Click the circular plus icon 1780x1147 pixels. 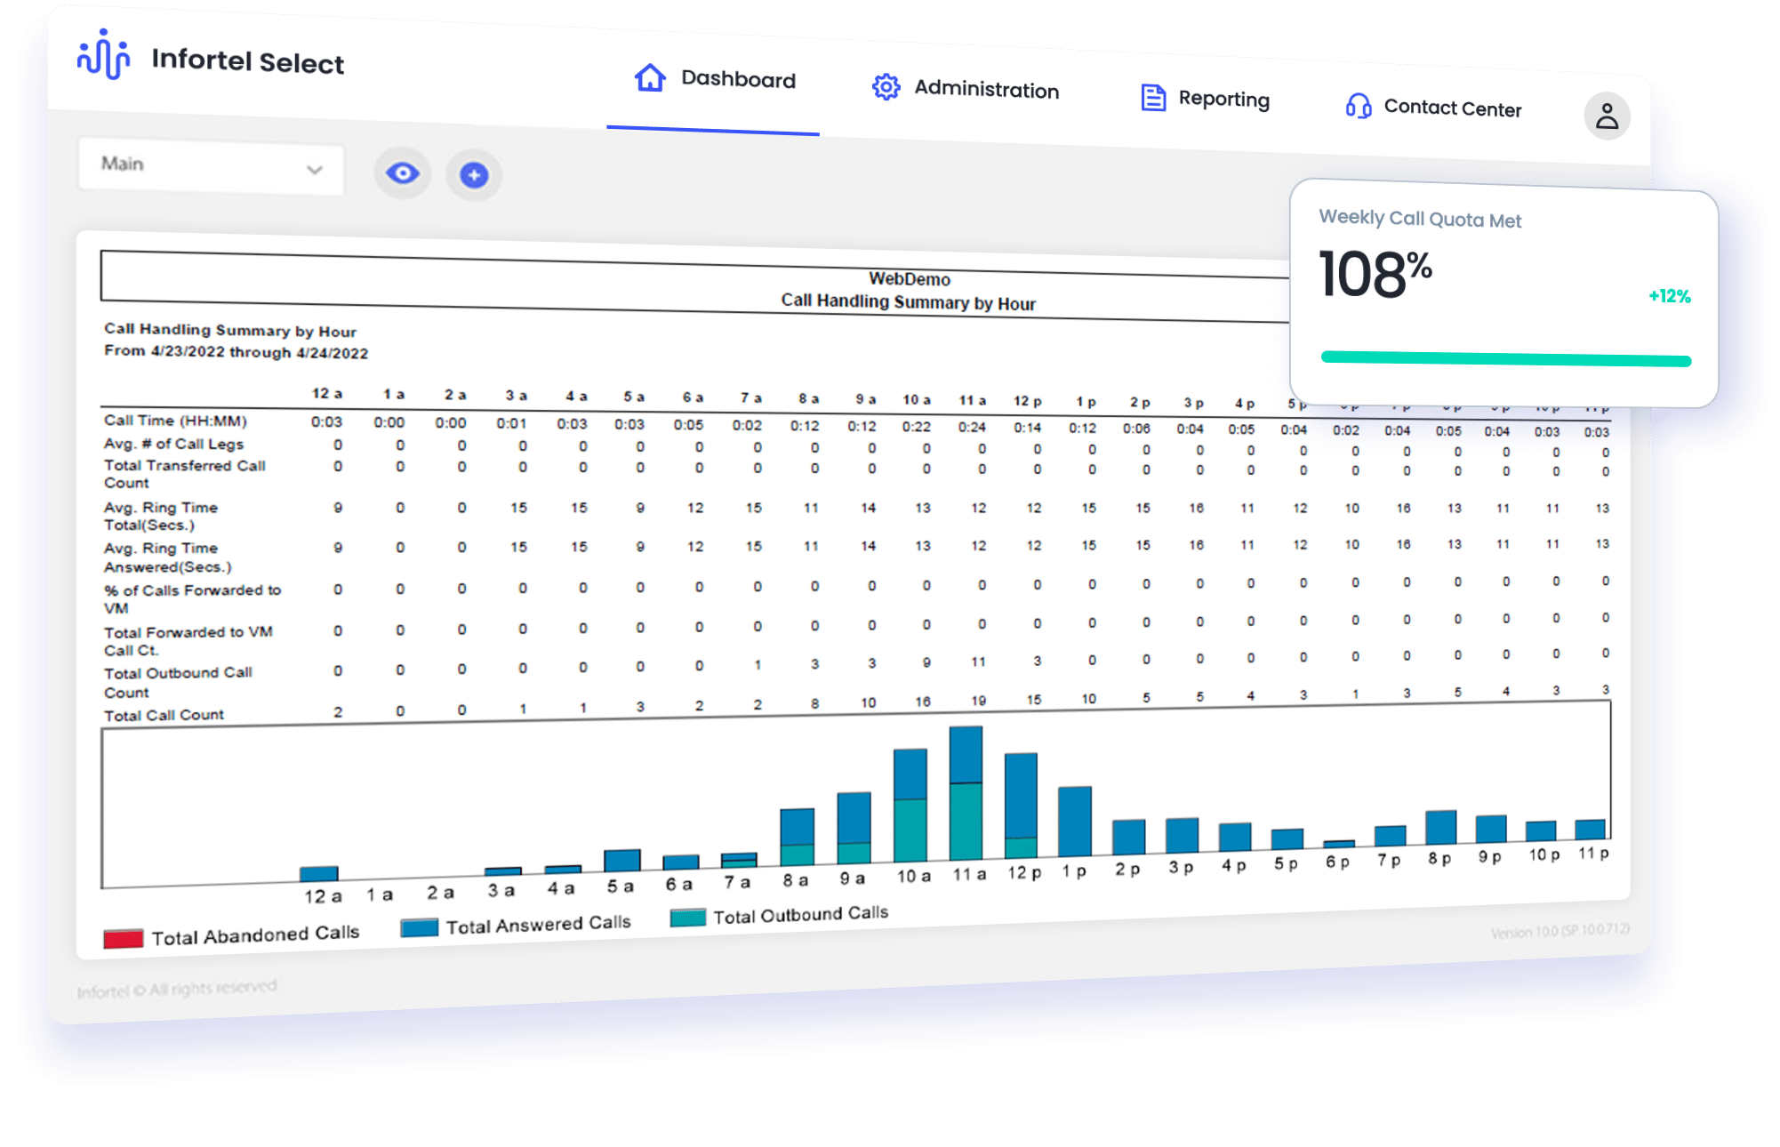tap(473, 175)
